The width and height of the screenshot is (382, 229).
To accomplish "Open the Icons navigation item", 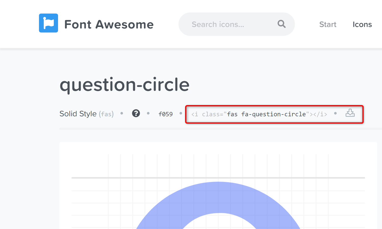I will 362,24.
